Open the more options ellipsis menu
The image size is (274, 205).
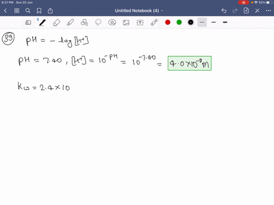pos(268,11)
